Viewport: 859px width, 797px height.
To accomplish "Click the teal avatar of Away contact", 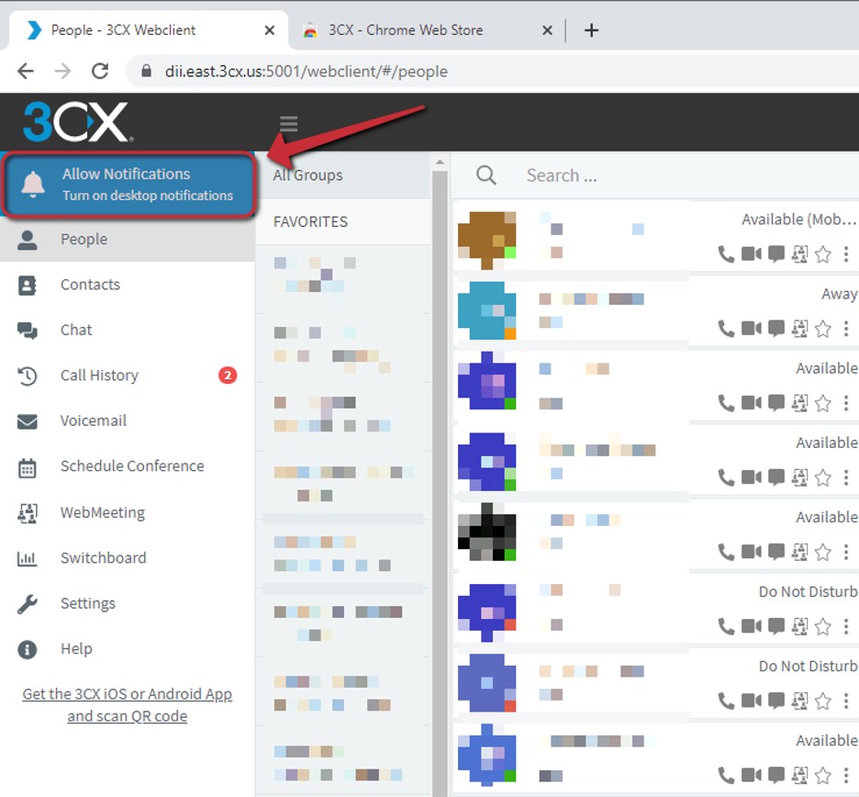I will coord(487,310).
